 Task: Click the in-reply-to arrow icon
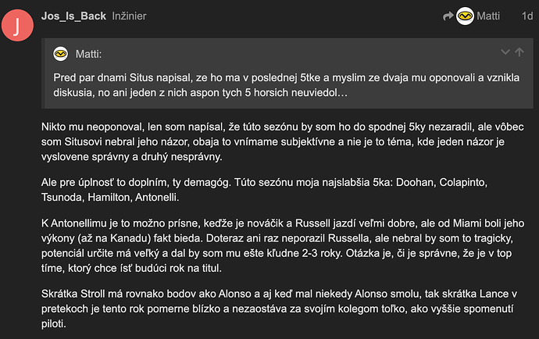click(448, 16)
